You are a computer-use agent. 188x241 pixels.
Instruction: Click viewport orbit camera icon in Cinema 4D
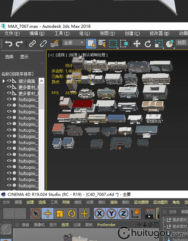click(x=150, y=225)
